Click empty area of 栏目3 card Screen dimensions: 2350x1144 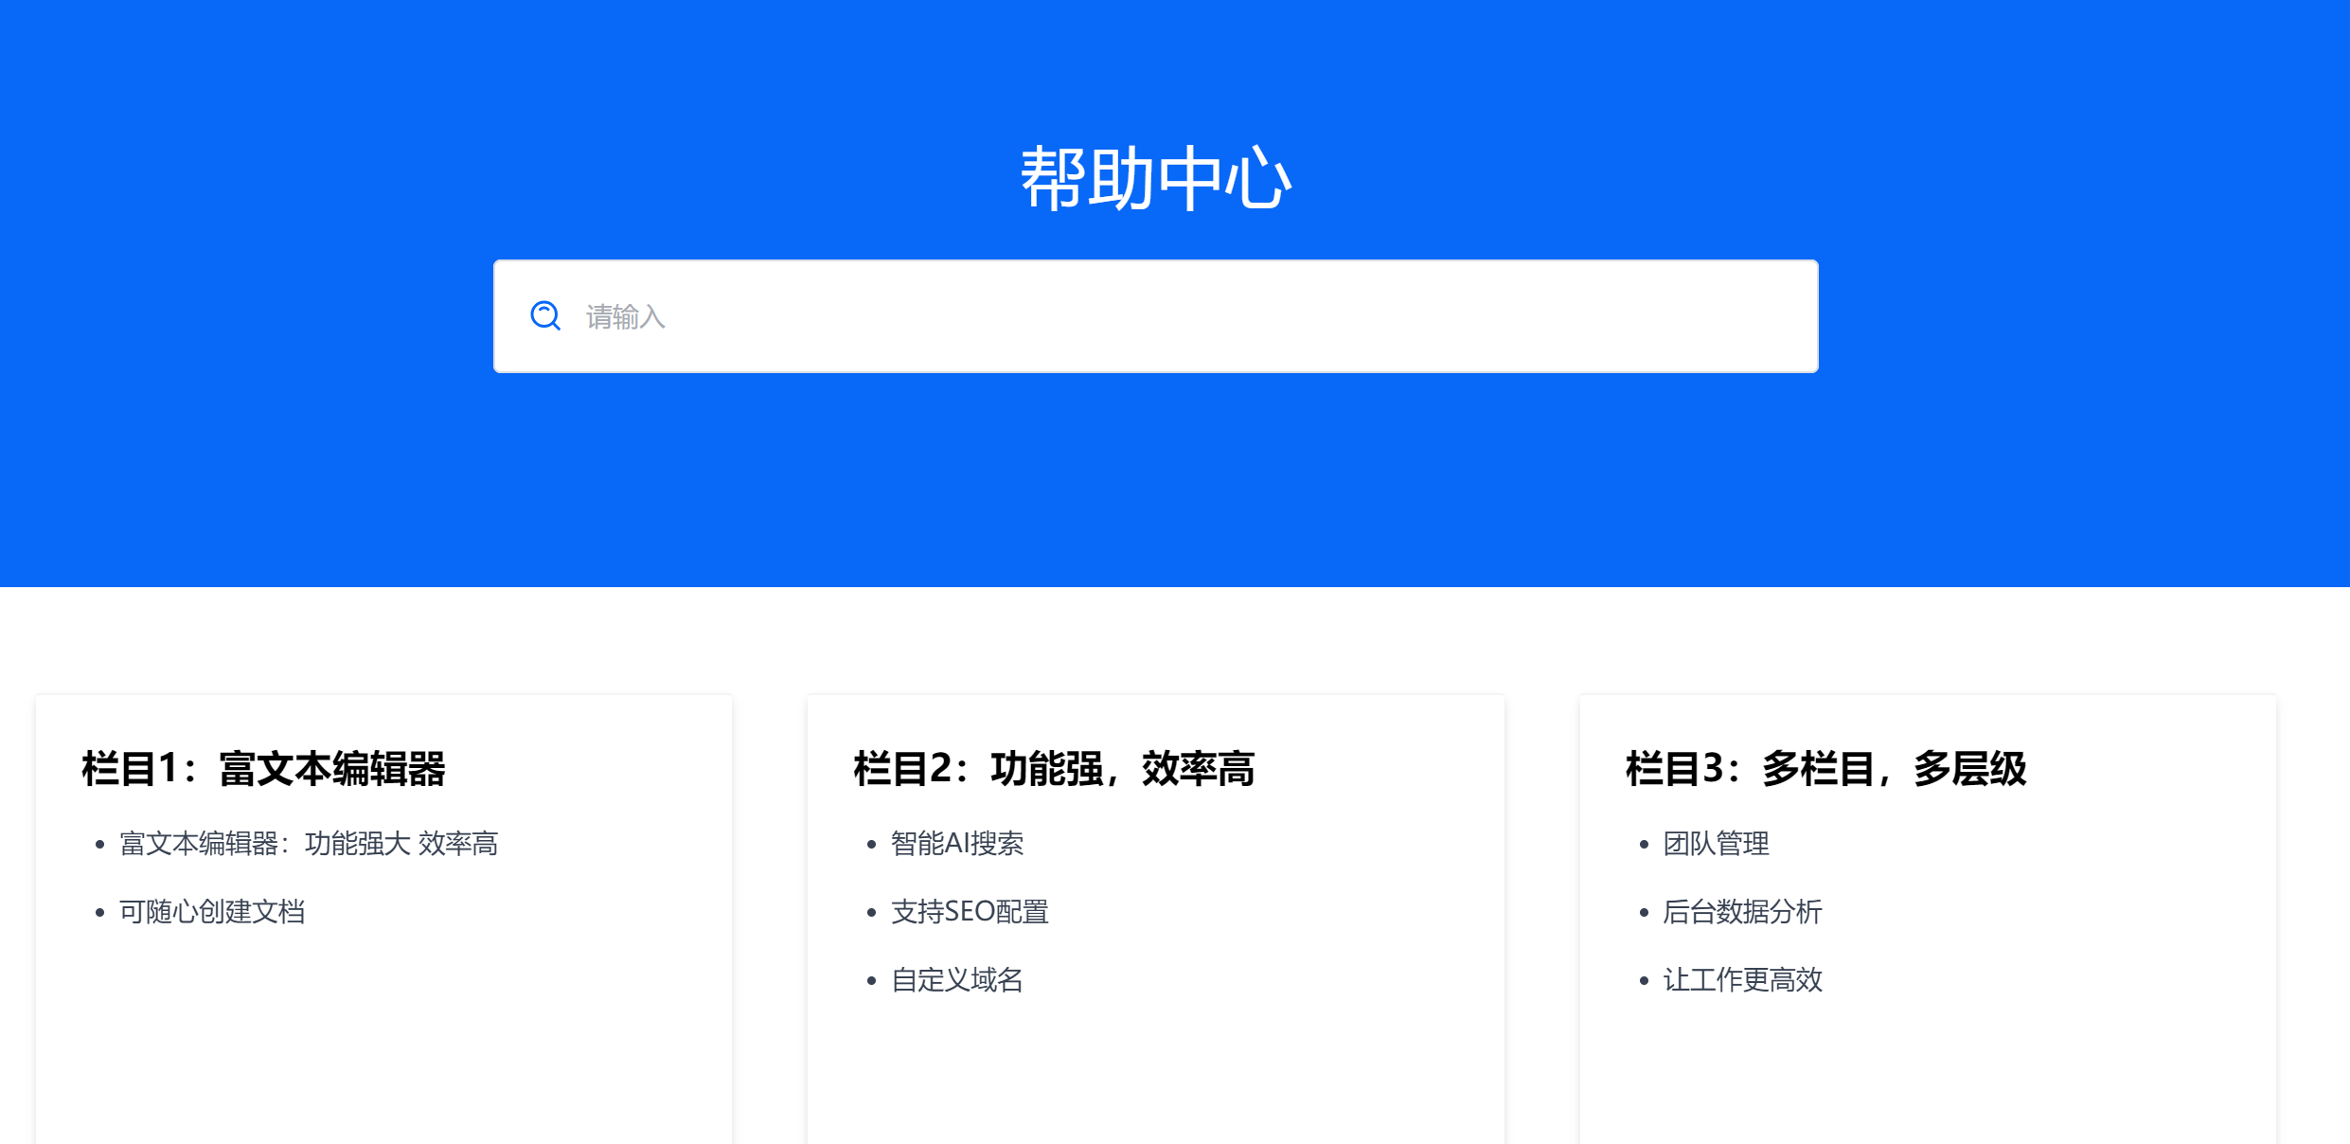tap(1927, 1070)
